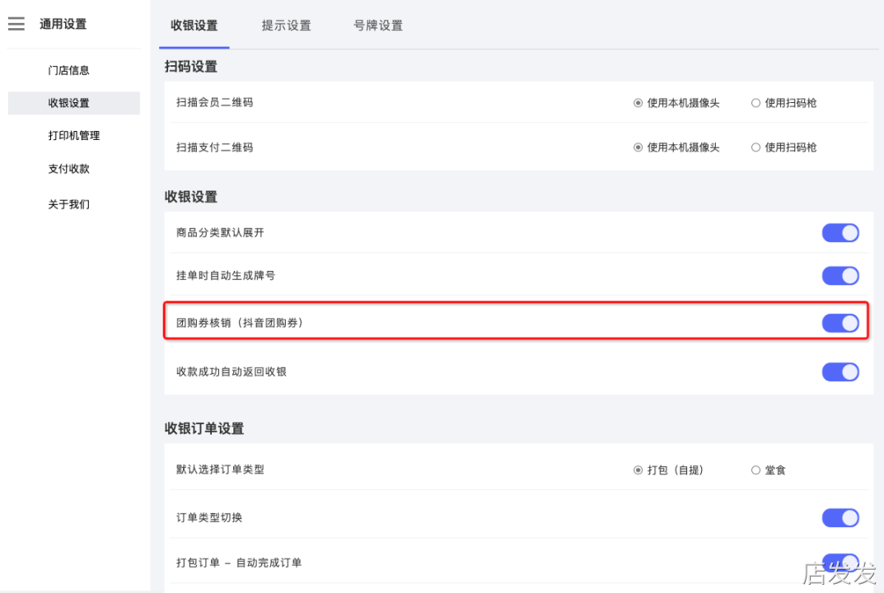The height and width of the screenshot is (593, 884).
Task: Select 堂食 as default order type
Action: click(755, 470)
